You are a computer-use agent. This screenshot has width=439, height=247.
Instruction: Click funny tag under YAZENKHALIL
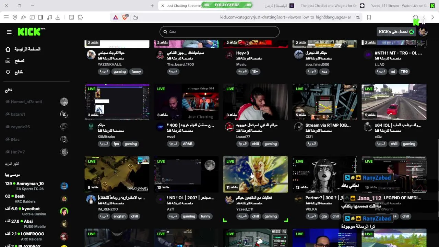(x=136, y=72)
